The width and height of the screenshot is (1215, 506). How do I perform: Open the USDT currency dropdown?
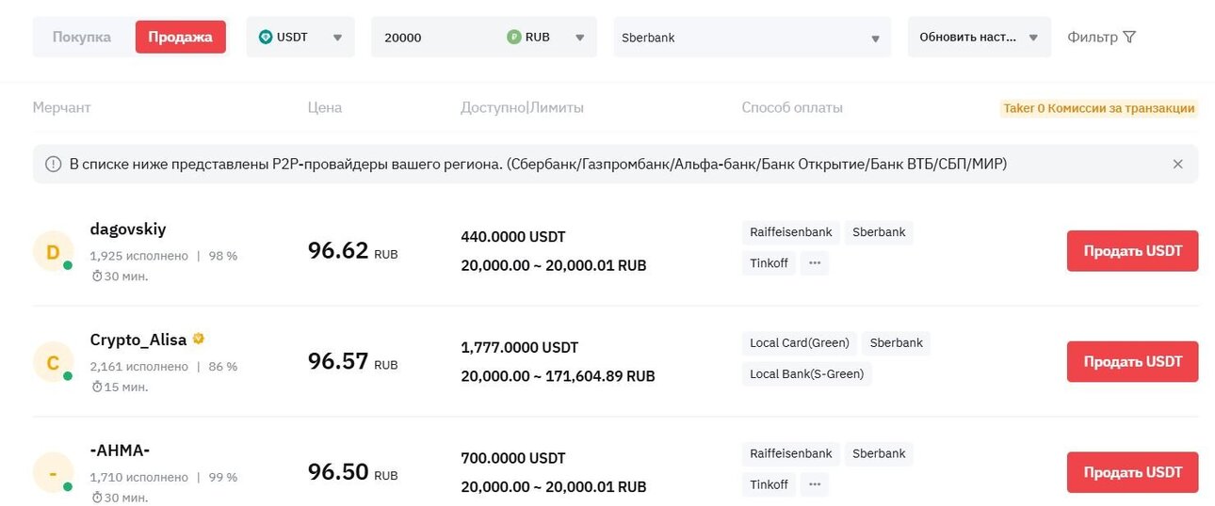[300, 38]
